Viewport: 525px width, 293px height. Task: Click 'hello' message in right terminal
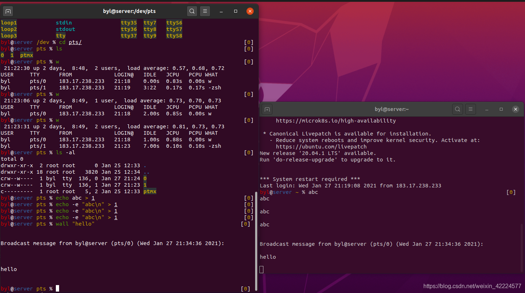(268, 257)
